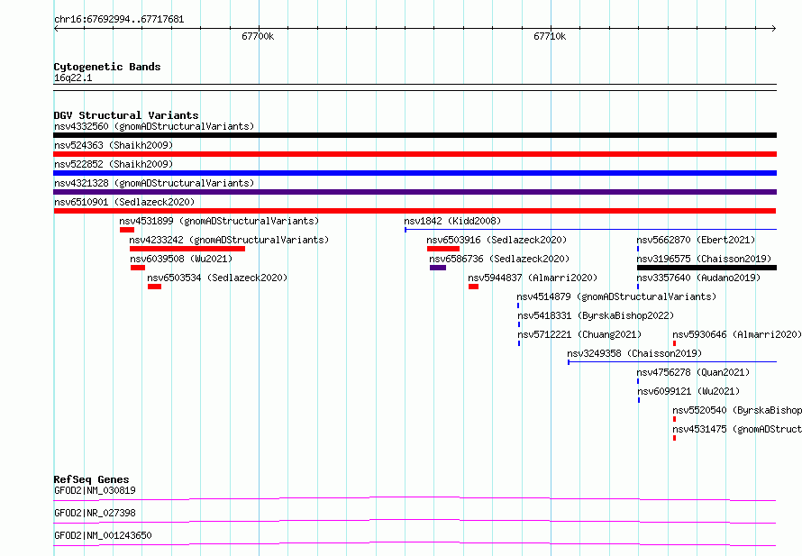Click the ruler's left arrow end
Viewport: 802px width, 556px height.
[57, 29]
